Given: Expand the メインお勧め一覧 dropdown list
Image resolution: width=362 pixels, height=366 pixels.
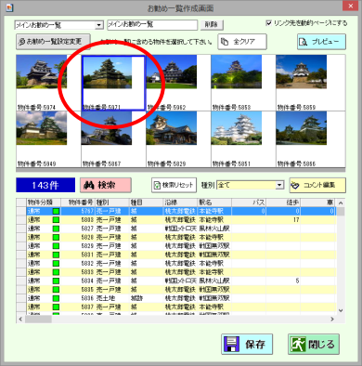Looking at the screenshot, I should point(99,25).
